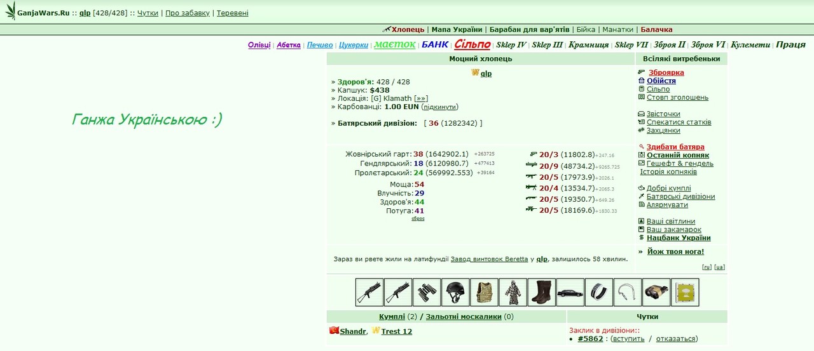Visit the Цукерки shop link

coord(354,45)
